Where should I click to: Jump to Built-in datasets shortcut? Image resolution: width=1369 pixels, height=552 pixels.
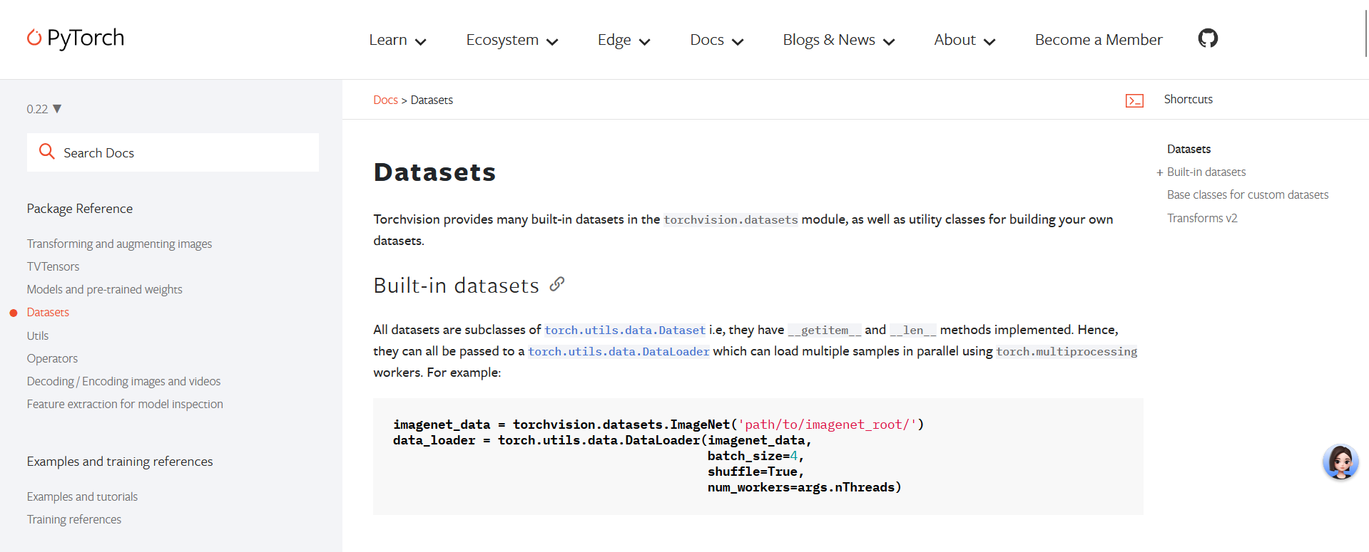pos(1206,172)
